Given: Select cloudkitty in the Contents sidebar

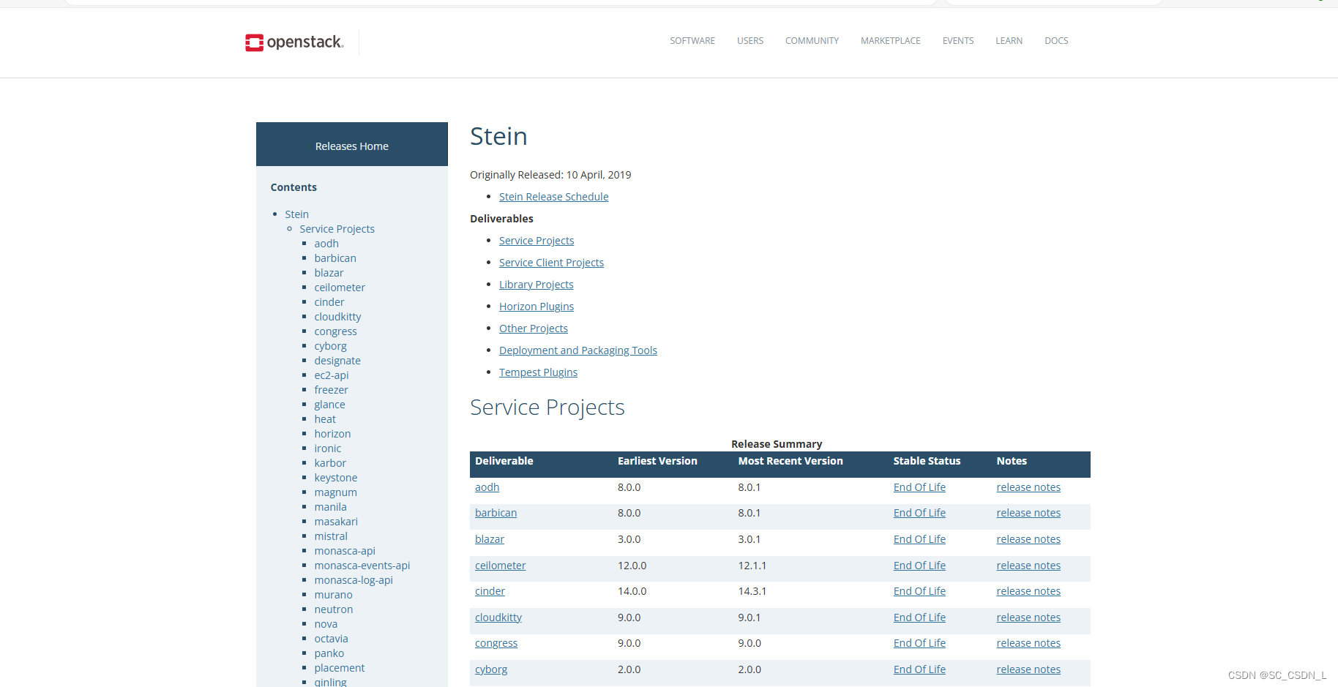Looking at the screenshot, I should (x=337, y=317).
